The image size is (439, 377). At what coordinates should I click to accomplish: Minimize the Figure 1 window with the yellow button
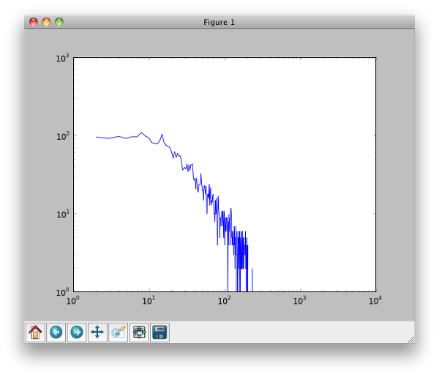(x=46, y=22)
